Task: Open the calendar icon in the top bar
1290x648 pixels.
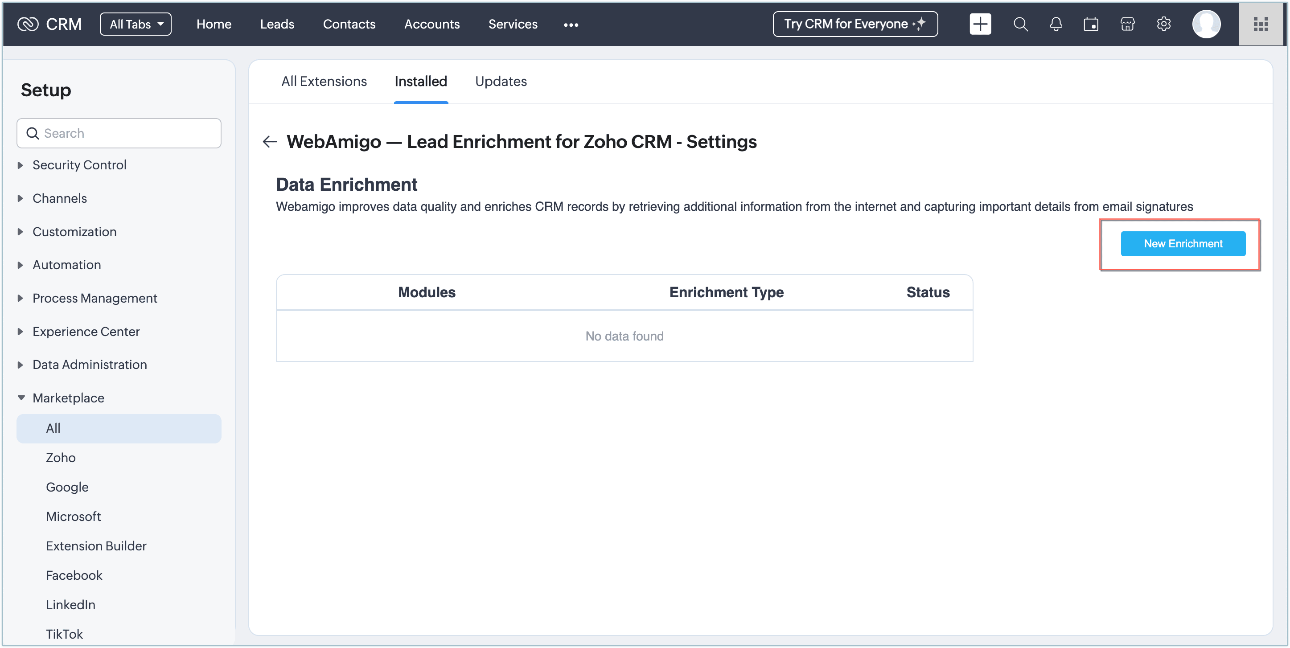Action: point(1091,24)
